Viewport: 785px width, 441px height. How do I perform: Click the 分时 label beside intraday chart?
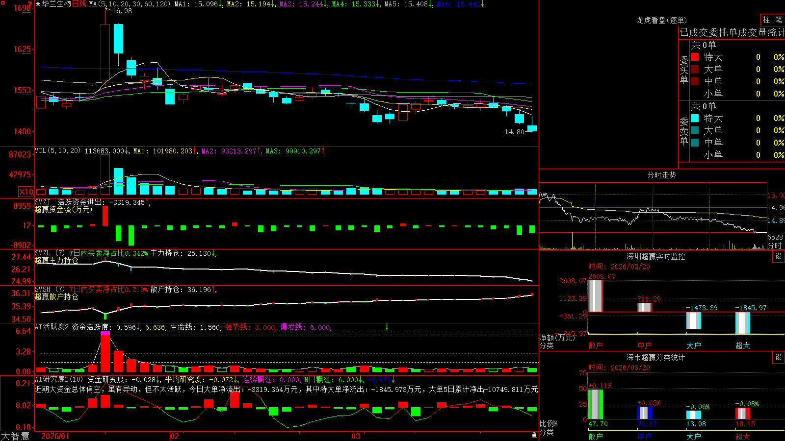[x=775, y=245]
